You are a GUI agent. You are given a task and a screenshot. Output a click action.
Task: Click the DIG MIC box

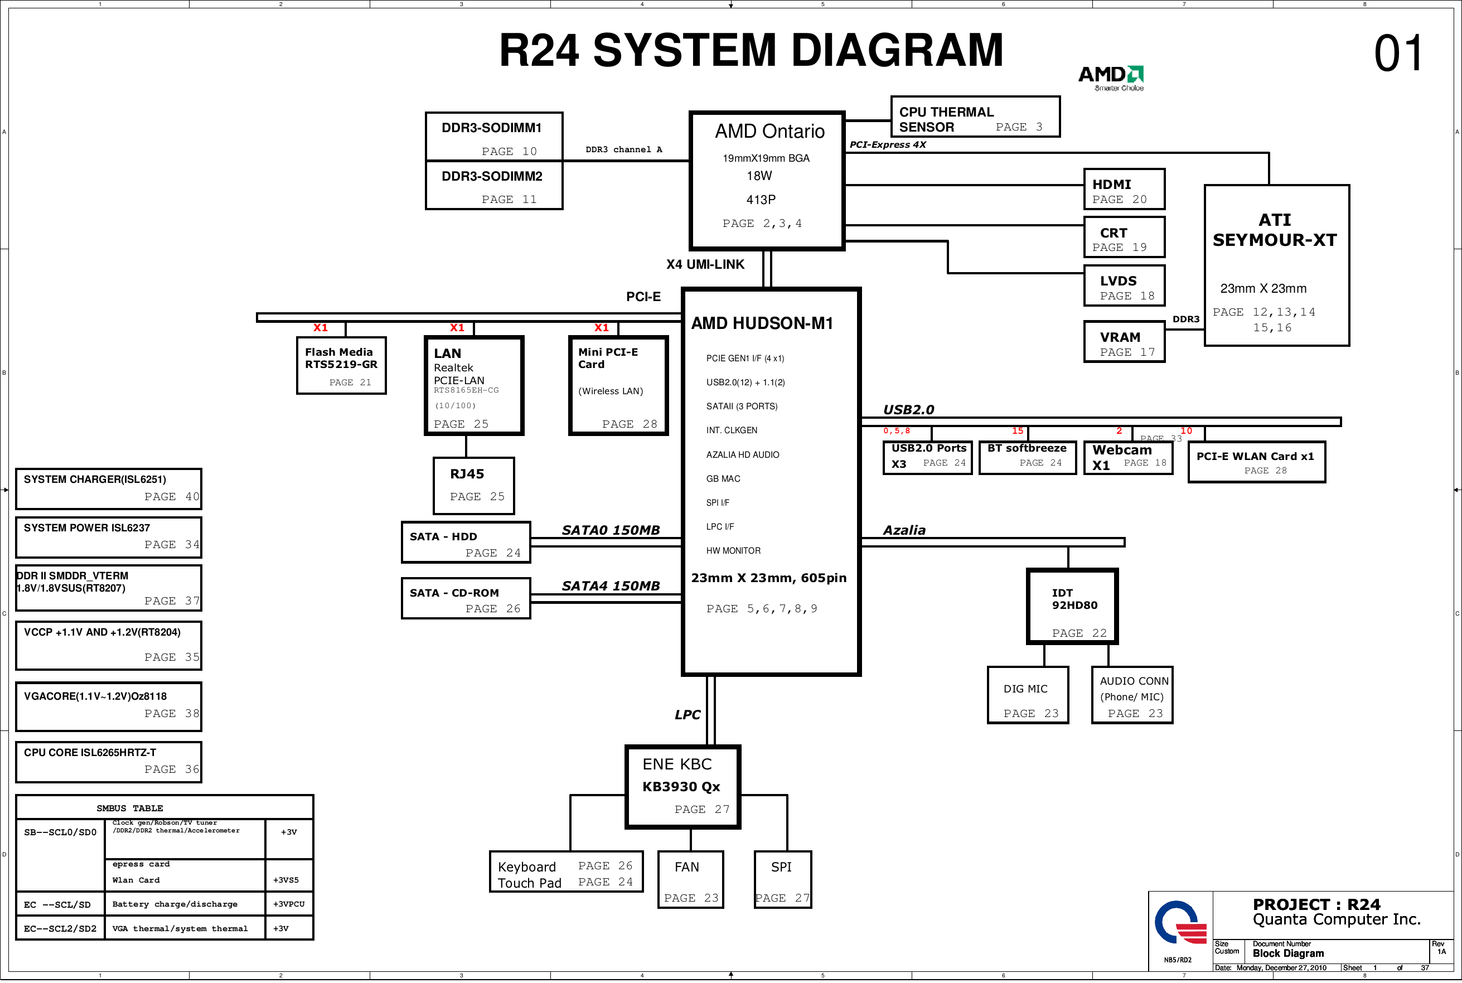click(x=1028, y=695)
